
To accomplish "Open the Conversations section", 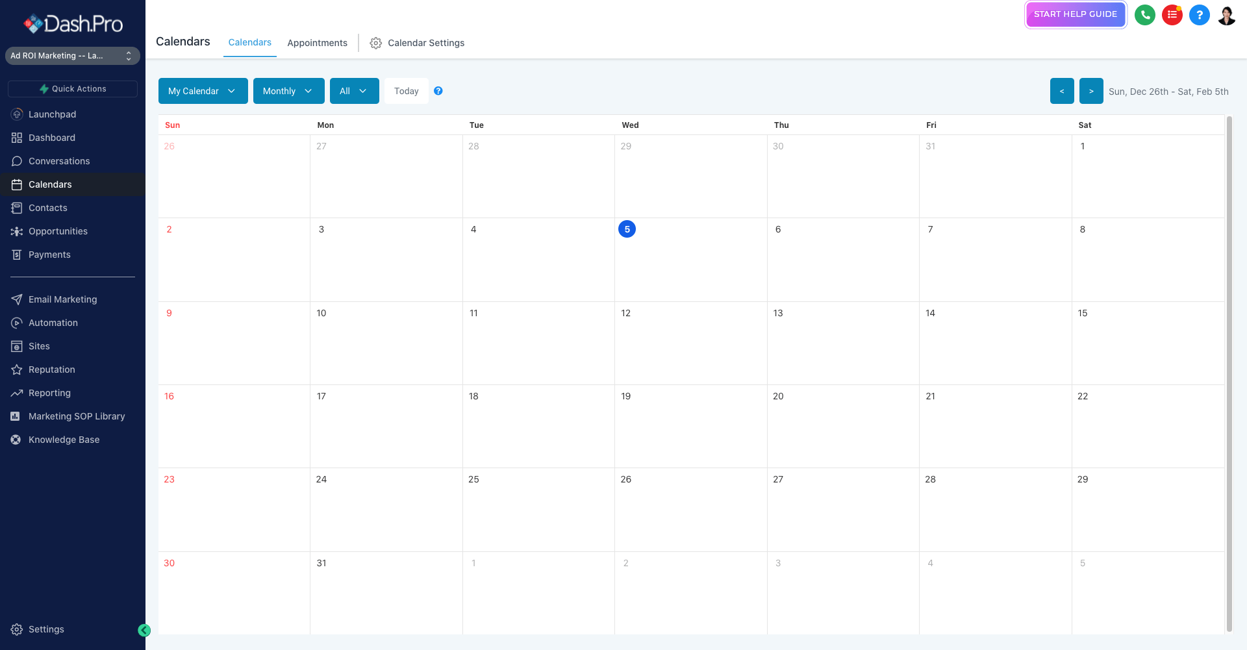I will [58, 161].
